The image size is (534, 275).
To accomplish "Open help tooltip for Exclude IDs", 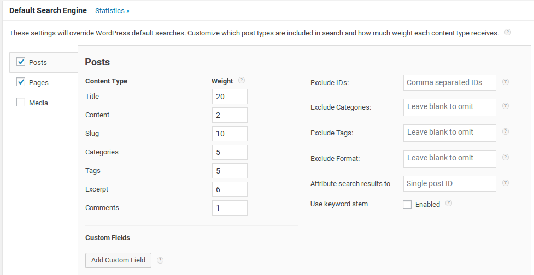I will (506, 82).
